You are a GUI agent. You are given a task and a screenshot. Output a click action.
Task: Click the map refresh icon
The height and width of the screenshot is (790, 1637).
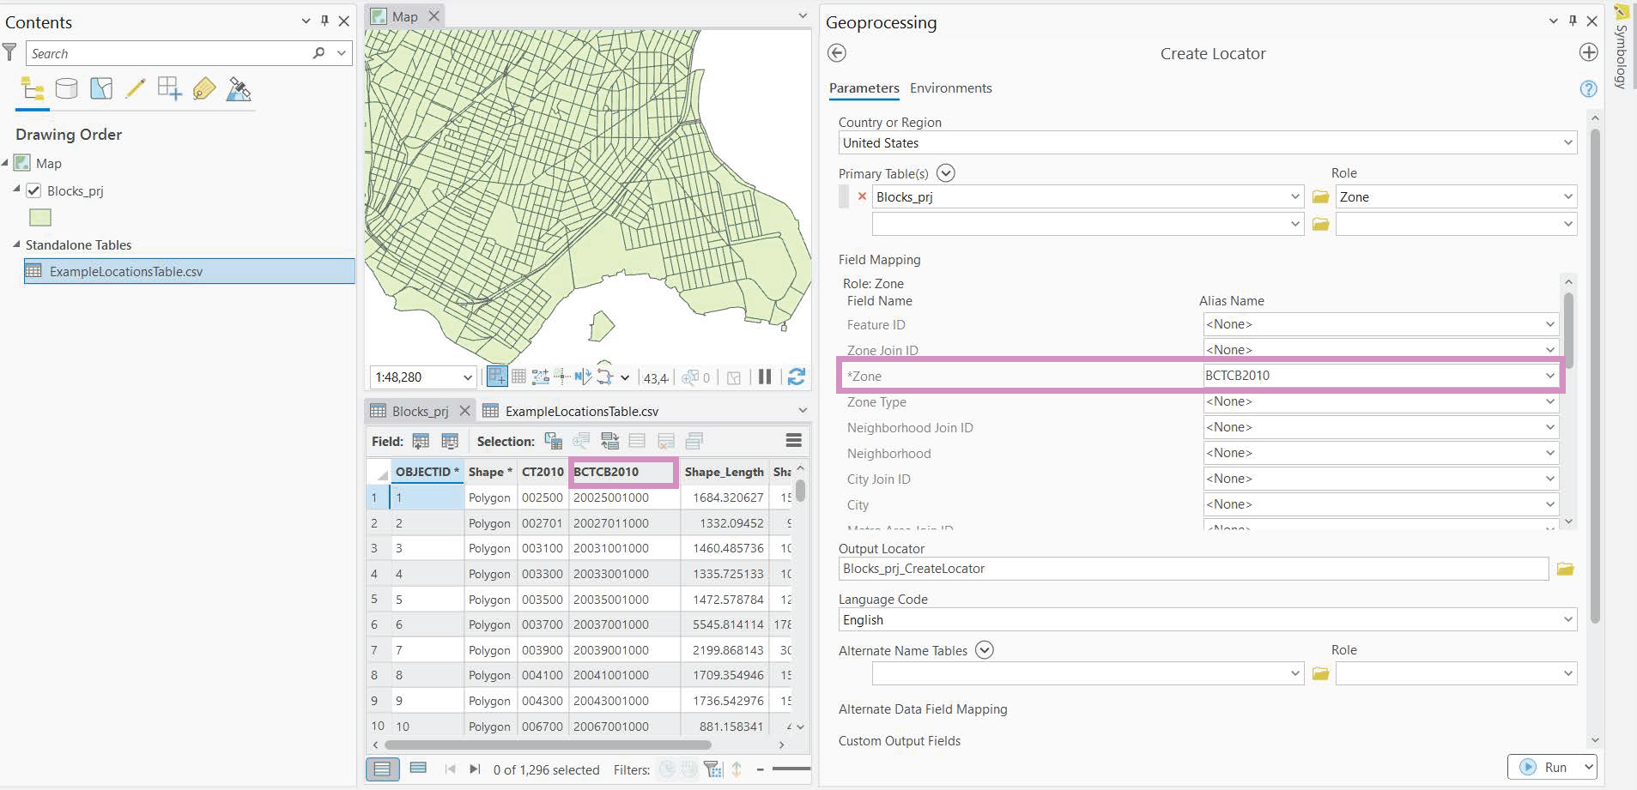point(797,377)
